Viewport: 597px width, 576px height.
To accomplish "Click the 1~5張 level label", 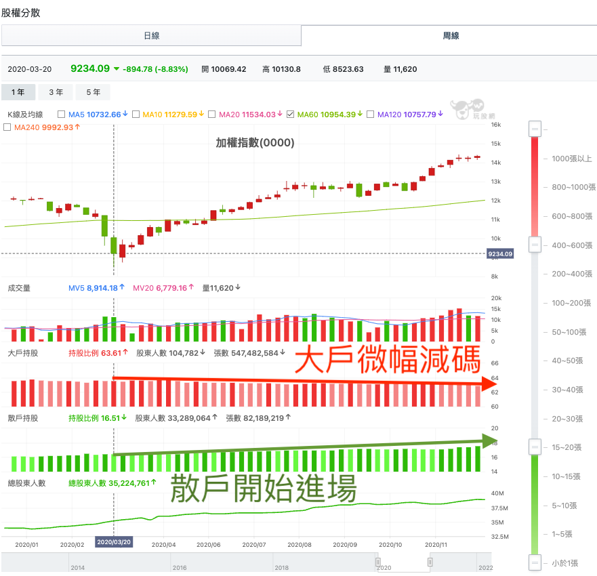I will pos(562,534).
